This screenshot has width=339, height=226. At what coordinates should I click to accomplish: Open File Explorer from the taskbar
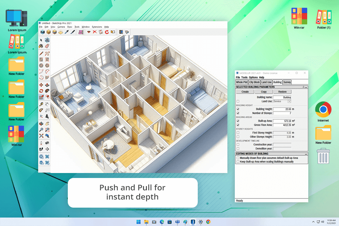(x=146, y=222)
